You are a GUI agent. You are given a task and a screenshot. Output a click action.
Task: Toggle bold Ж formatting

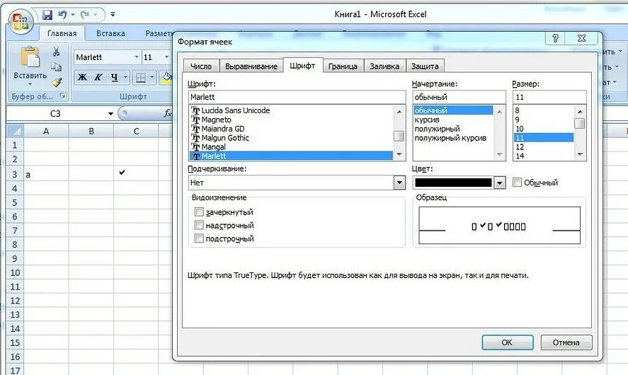[82, 77]
